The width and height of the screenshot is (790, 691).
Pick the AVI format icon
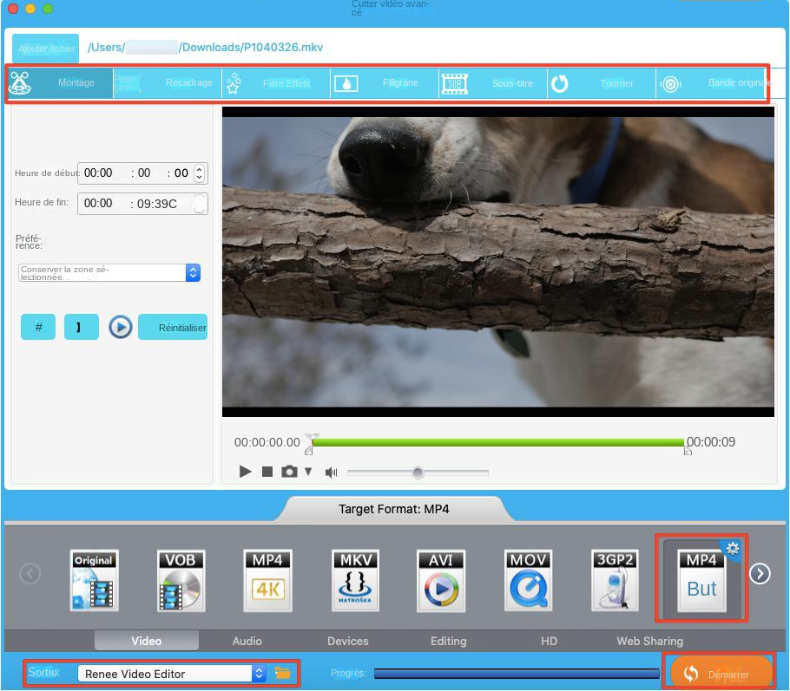pos(442,579)
